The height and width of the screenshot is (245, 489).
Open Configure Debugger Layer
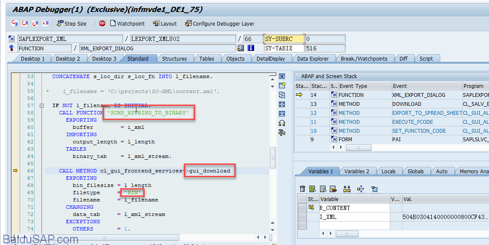click(219, 23)
